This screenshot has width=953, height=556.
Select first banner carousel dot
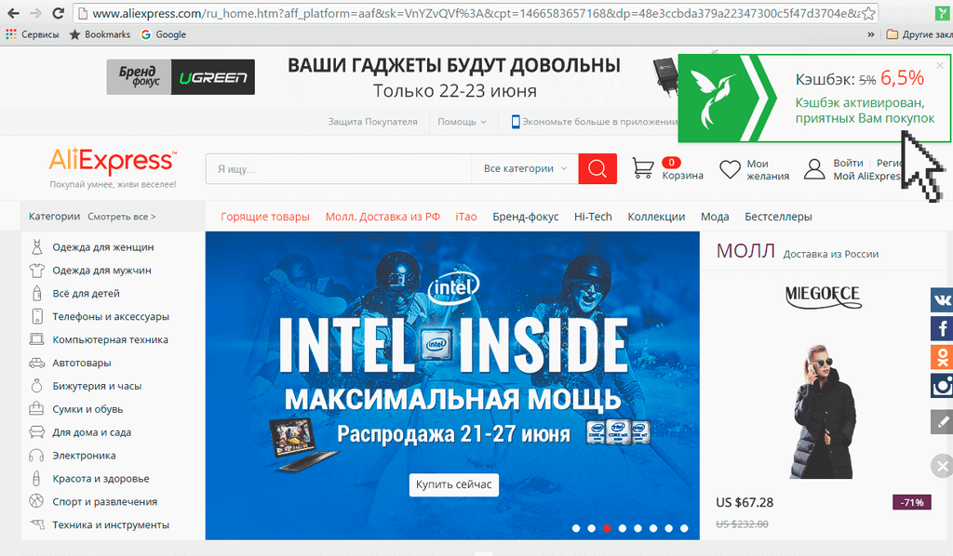pos(575,528)
